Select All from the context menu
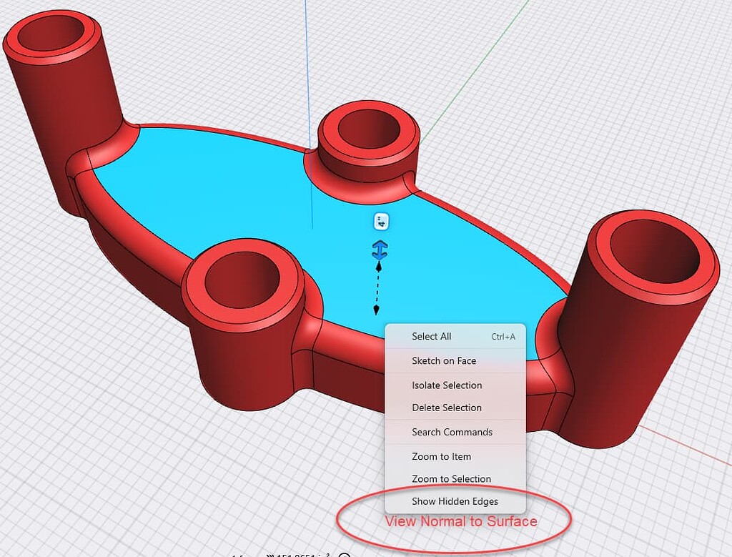The image size is (732, 557). (432, 336)
